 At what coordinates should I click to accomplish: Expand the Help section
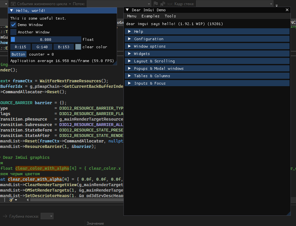(207, 32)
